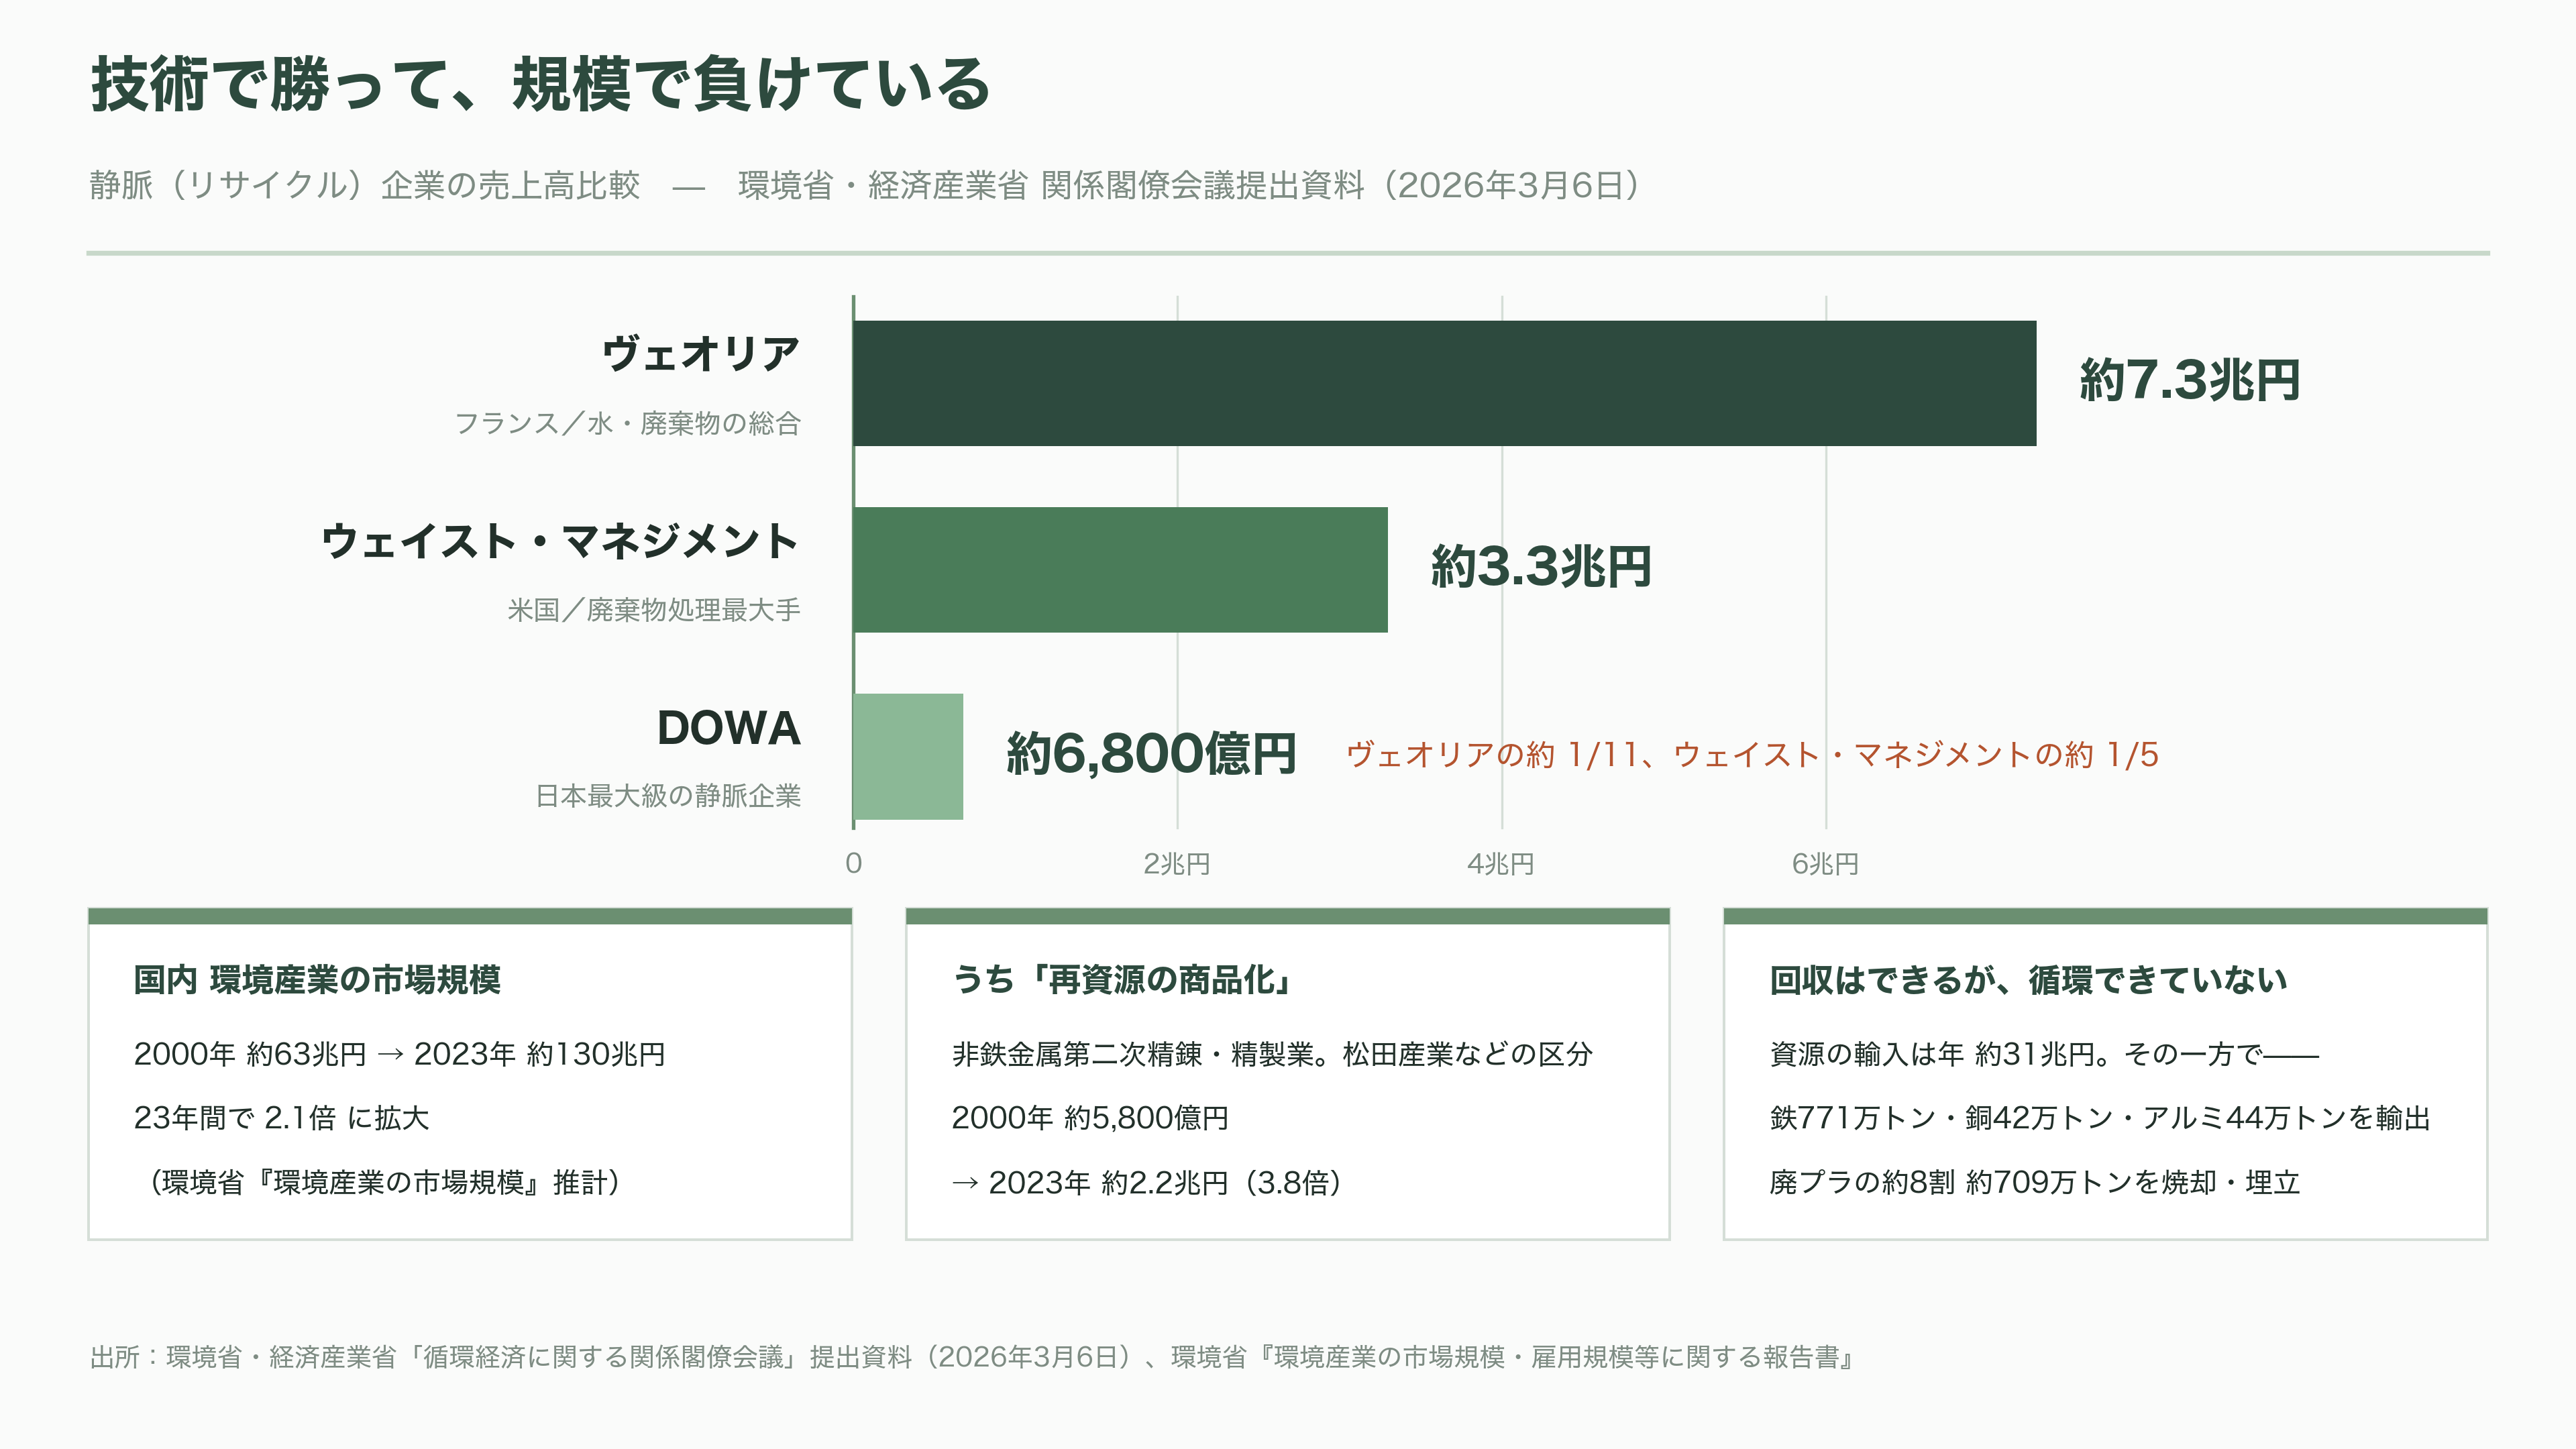Click the red note ヴェオリアの約 1/11
This screenshot has width=2576, height=1449.
coord(1493,754)
